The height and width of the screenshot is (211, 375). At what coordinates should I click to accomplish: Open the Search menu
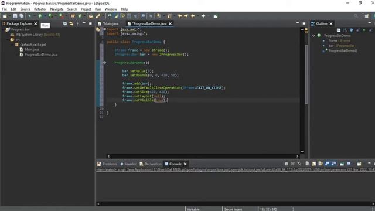tap(72, 9)
